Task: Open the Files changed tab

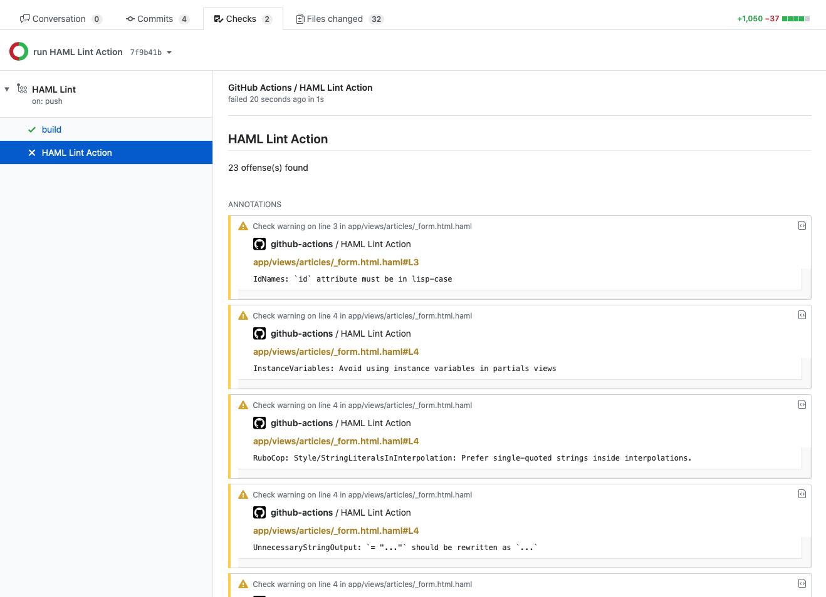Action: point(339,19)
